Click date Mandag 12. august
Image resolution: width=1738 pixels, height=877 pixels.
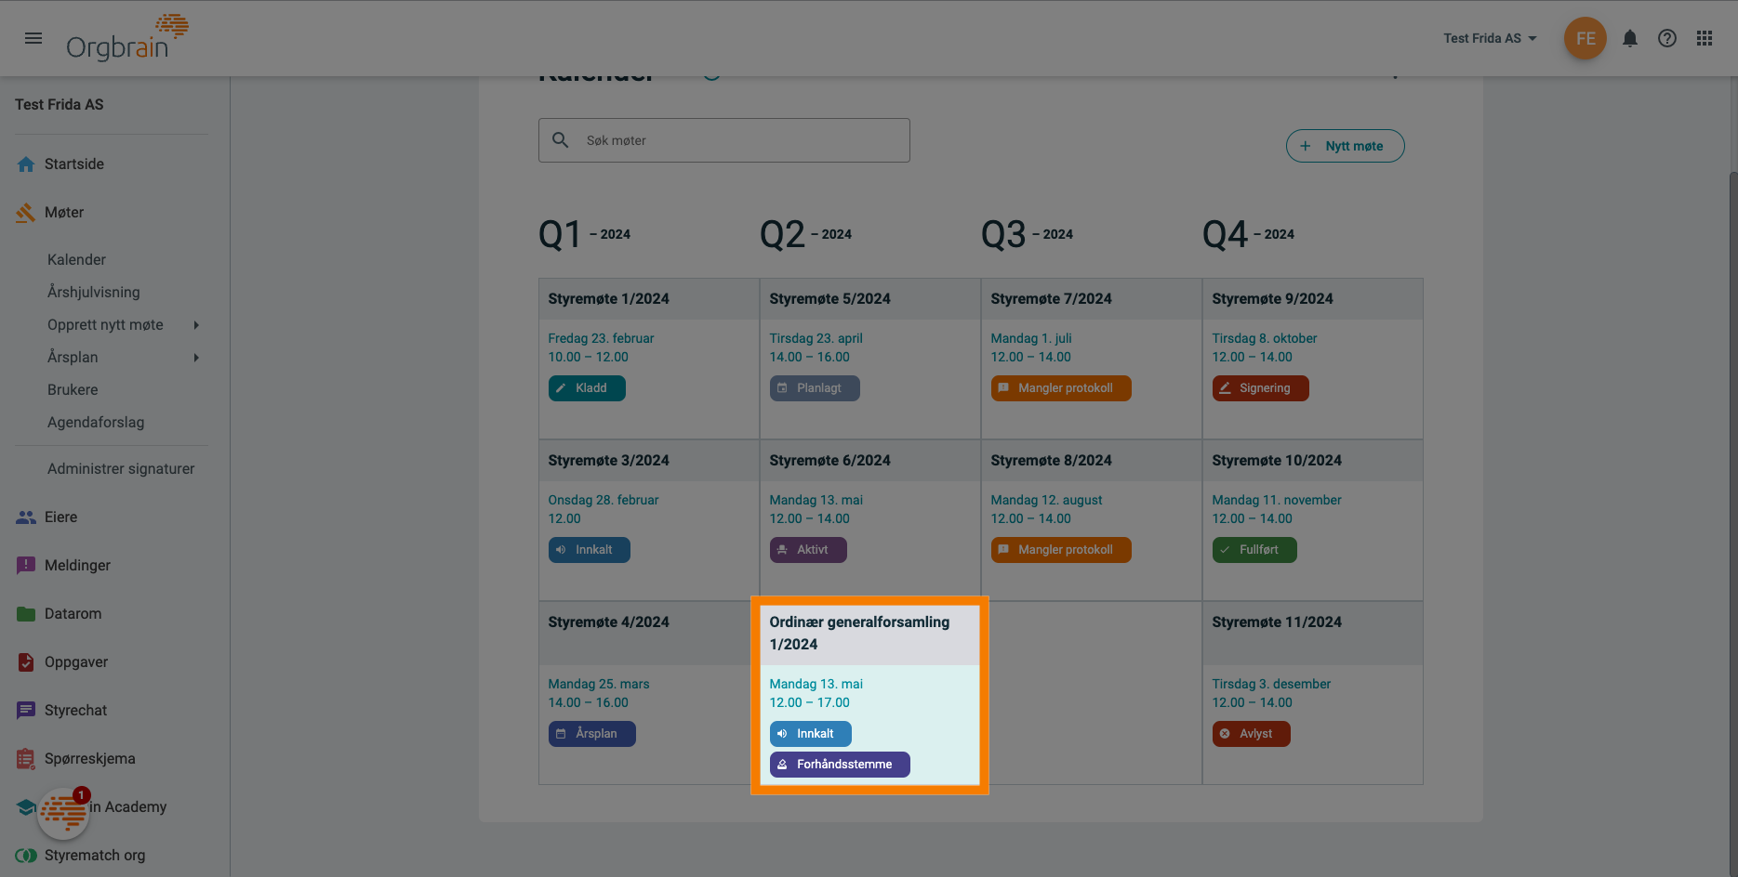click(1047, 501)
